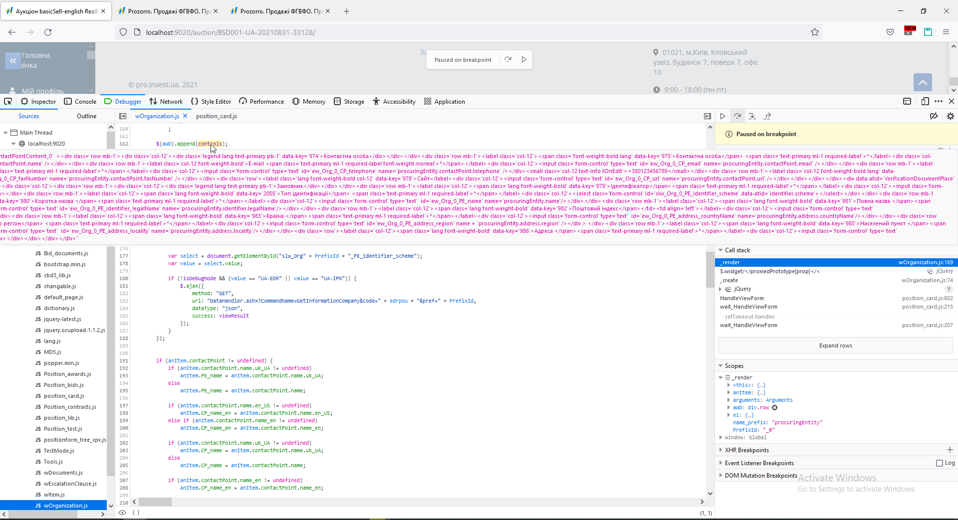Viewport: 958px width, 520px height.
Task: Deactivate all breakpoints
Action: (x=934, y=116)
